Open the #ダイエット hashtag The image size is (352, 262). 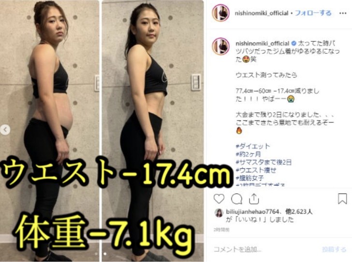(x=253, y=146)
